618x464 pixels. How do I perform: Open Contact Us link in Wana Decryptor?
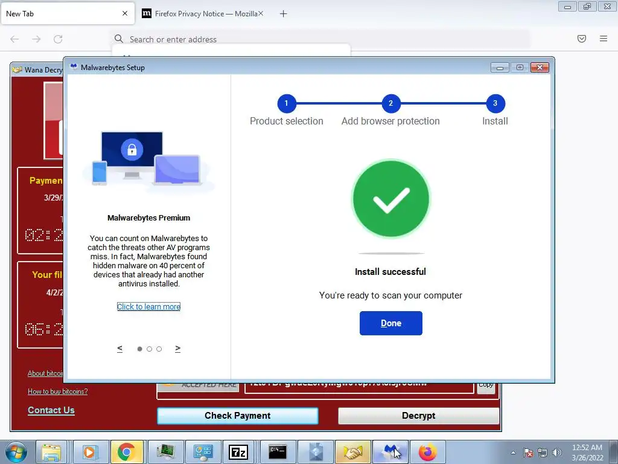point(51,410)
